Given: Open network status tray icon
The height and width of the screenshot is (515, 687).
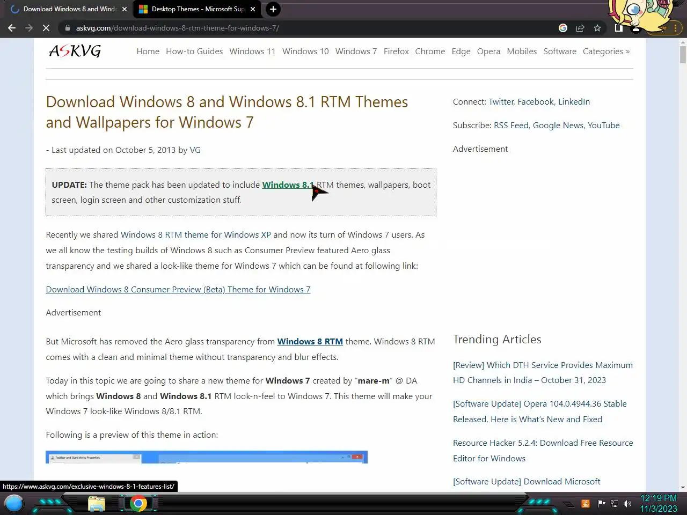Looking at the screenshot, I should coord(615,504).
